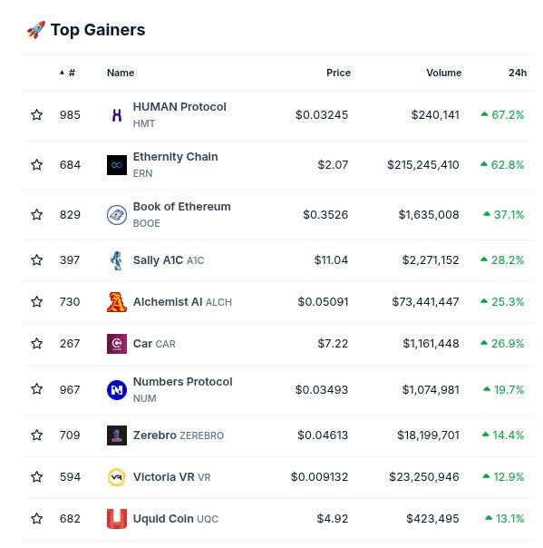Open the Uquid Coin logo icon
The height and width of the screenshot is (548, 543).
[117, 519]
